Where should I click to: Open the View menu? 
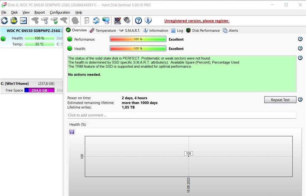[x=26, y=13]
